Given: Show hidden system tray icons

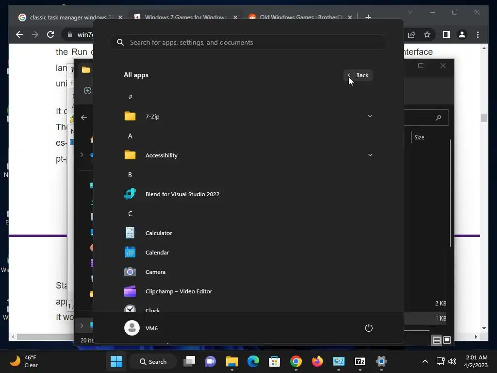Looking at the screenshot, I should click(425, 361).
